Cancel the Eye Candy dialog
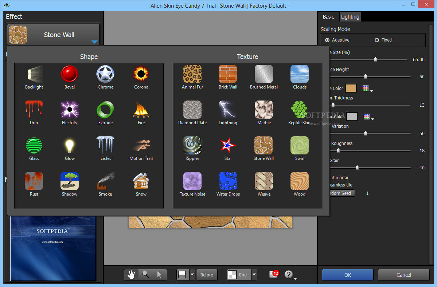 coord(403,275)
